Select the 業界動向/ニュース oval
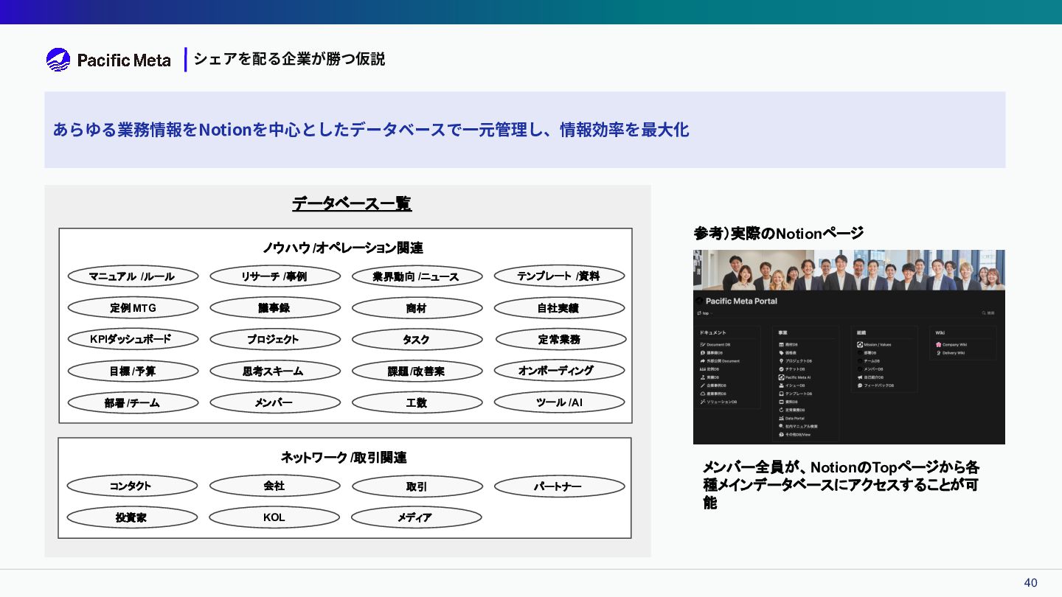The image size is (1062, 597). tap(417, 276)
